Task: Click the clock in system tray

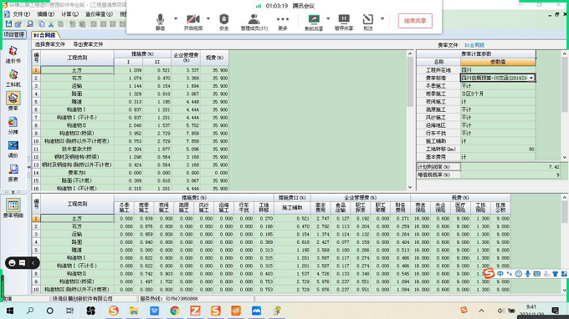Action: pyautogui.click(x=531, y=311)
